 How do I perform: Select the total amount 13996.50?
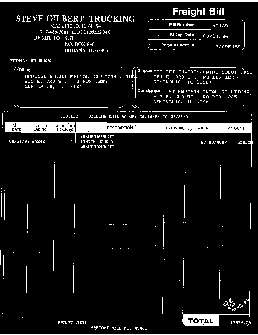240,322
